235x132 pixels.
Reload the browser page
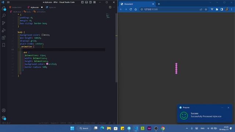coord(131,9)
